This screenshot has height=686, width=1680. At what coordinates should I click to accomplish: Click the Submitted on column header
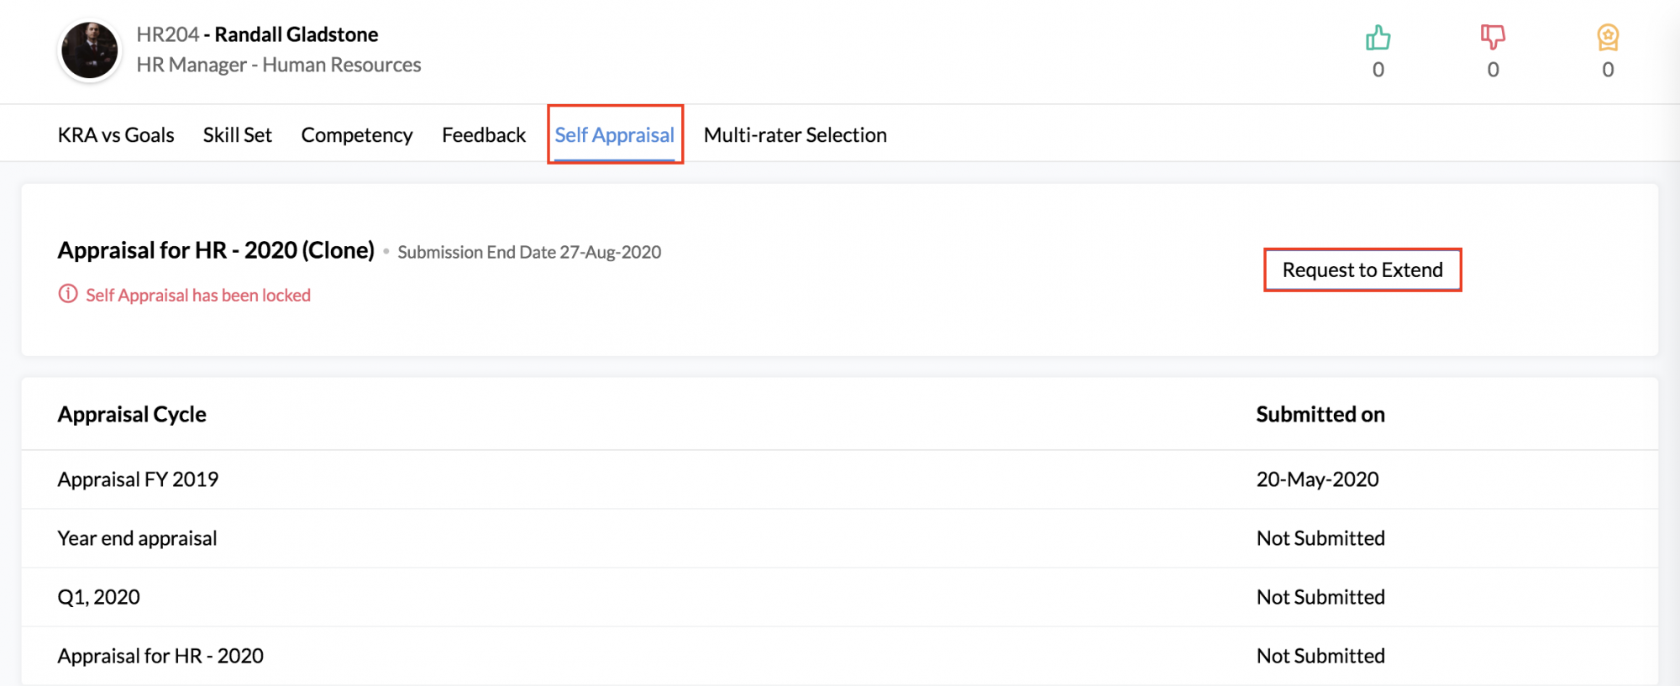[x=1320, y=414]
